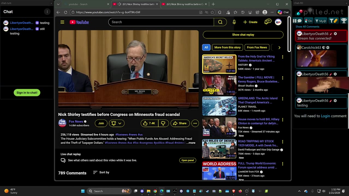Screen dimensions: 349x196
Task: Select the More from this story chip
Action: click(227, 47)
